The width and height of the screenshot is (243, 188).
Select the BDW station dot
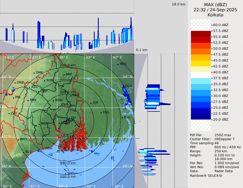53,100
